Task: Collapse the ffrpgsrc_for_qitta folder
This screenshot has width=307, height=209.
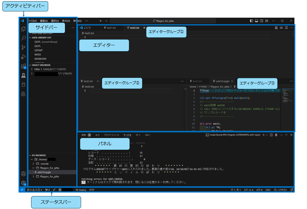Action: pyautogui.click(x=34, y=168)
